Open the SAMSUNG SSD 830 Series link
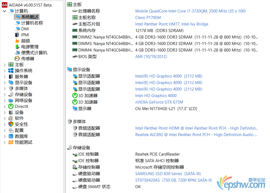 168,173
